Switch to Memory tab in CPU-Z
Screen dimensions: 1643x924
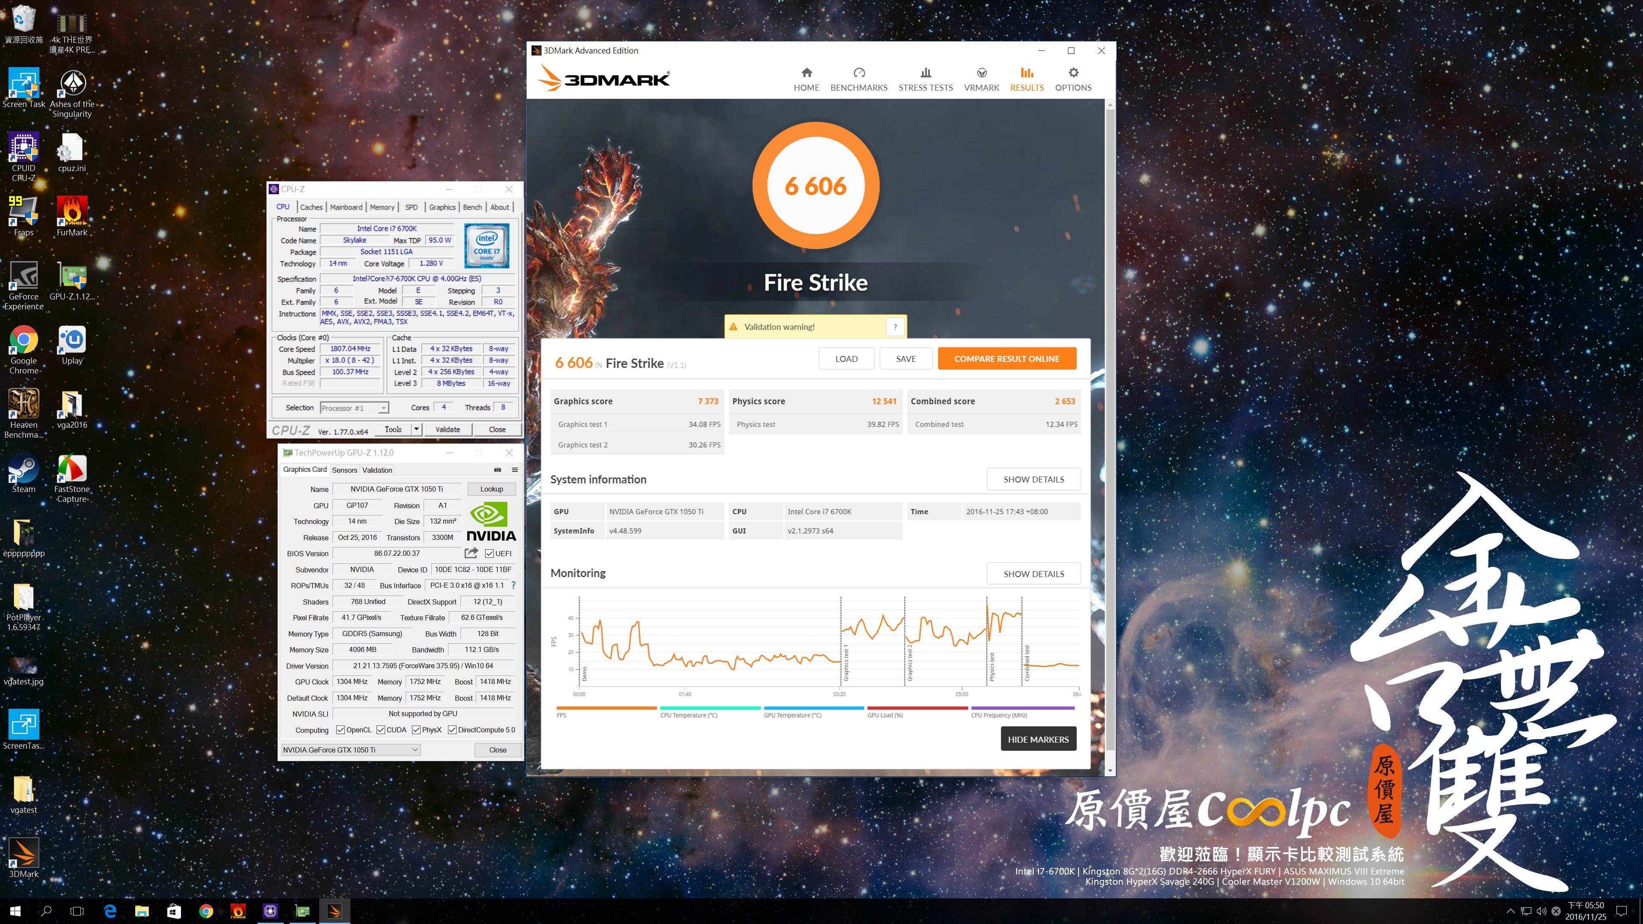tap(382, 207)
